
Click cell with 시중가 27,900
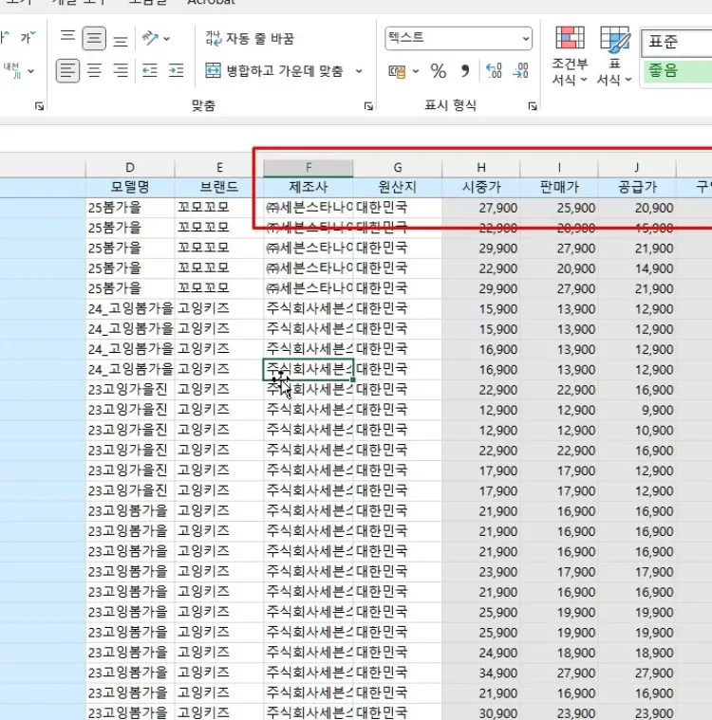[481, 208]
